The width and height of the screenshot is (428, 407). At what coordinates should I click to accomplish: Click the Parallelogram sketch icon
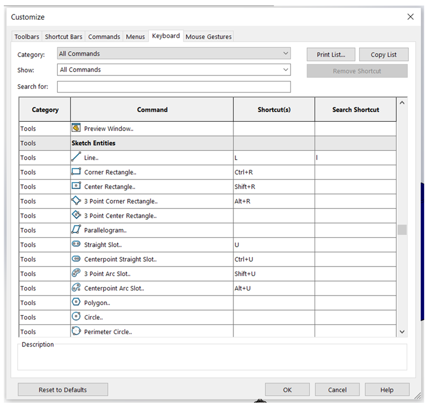[76, 230]
